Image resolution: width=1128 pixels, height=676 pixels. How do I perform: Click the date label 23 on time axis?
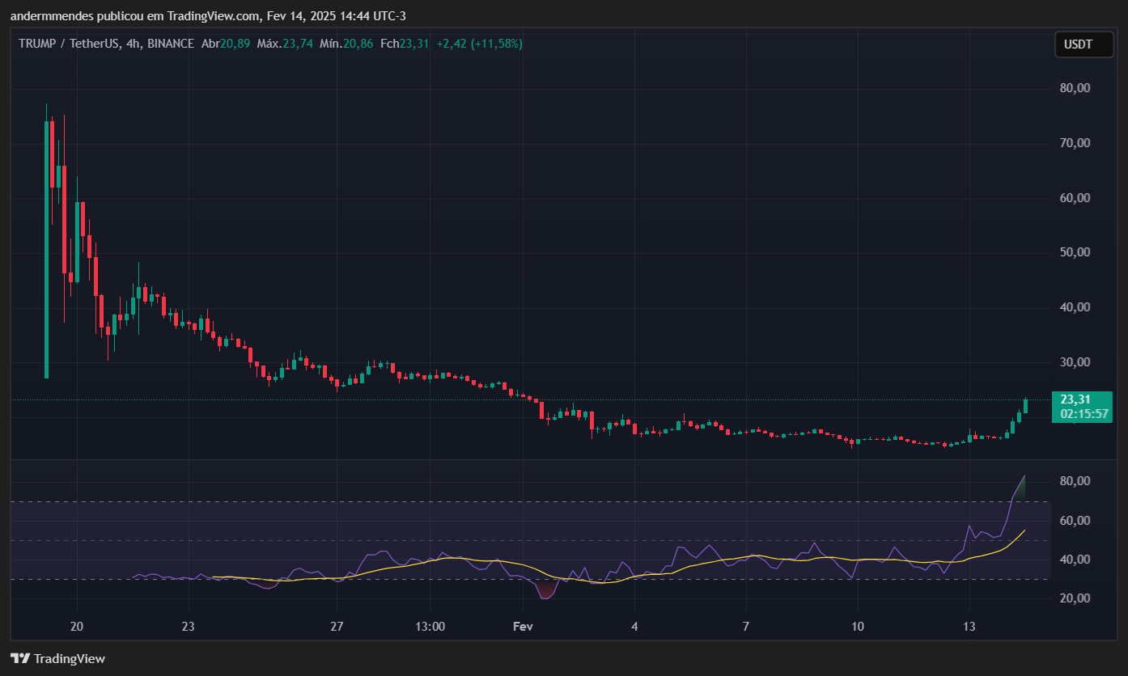[188, 627]
